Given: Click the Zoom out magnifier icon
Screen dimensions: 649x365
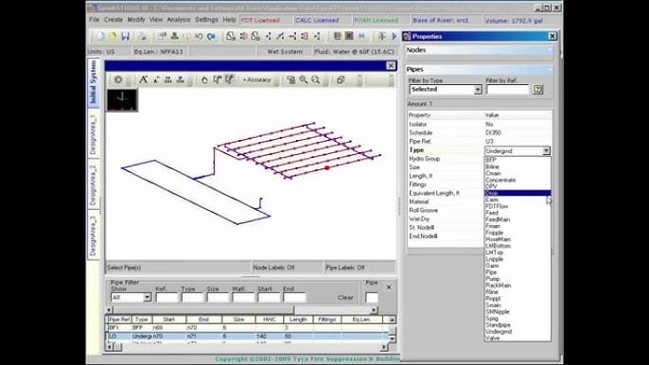Looking at the screenshot, I should 315,79.
